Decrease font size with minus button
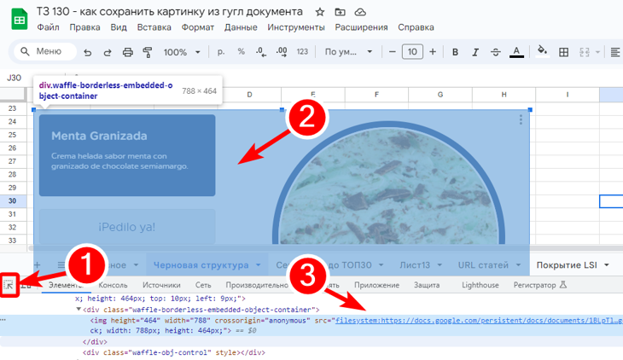623x360 pixels. 393,52
